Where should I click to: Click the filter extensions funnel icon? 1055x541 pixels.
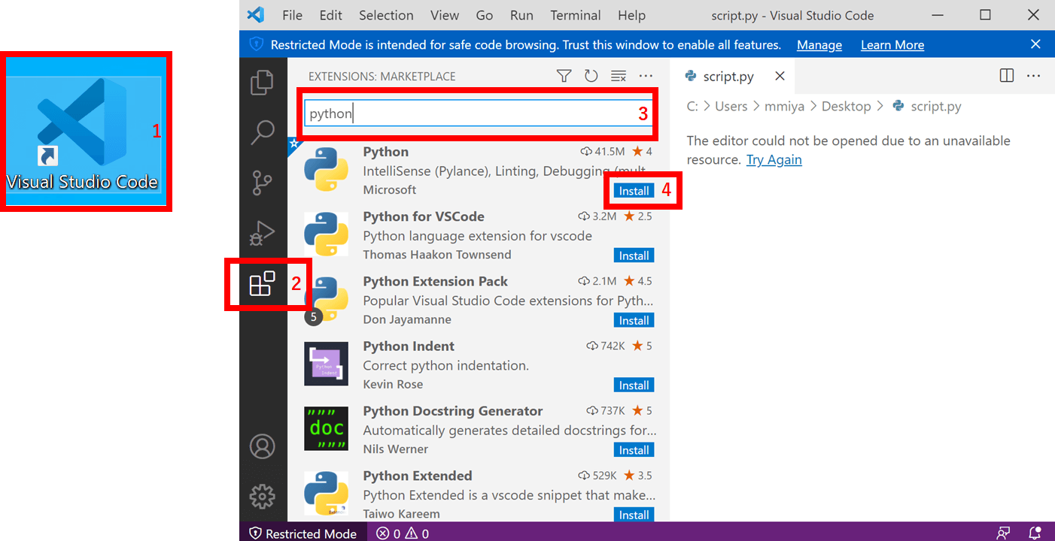pyautogui.click(x=564, y=76)
